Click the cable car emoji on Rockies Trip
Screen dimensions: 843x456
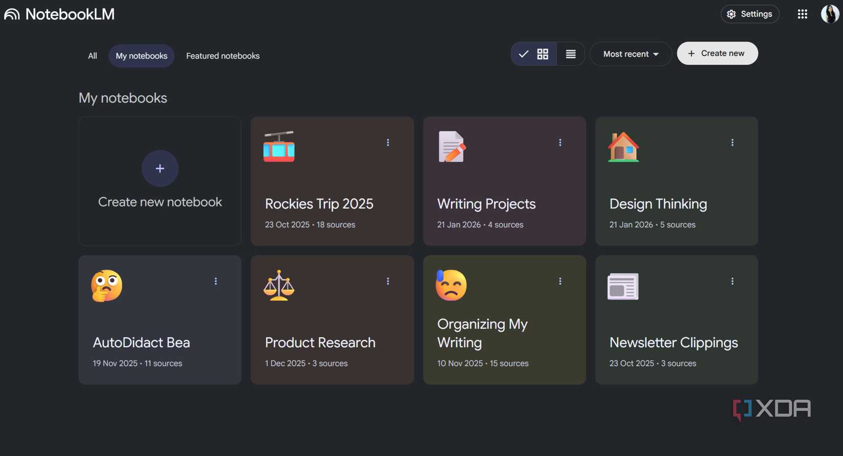point(279,147)
